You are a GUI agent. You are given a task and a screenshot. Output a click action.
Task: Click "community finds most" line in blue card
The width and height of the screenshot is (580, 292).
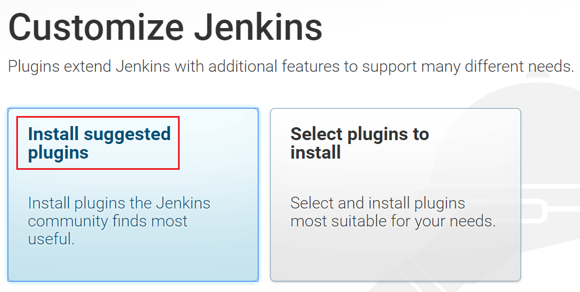pos(108,221)
